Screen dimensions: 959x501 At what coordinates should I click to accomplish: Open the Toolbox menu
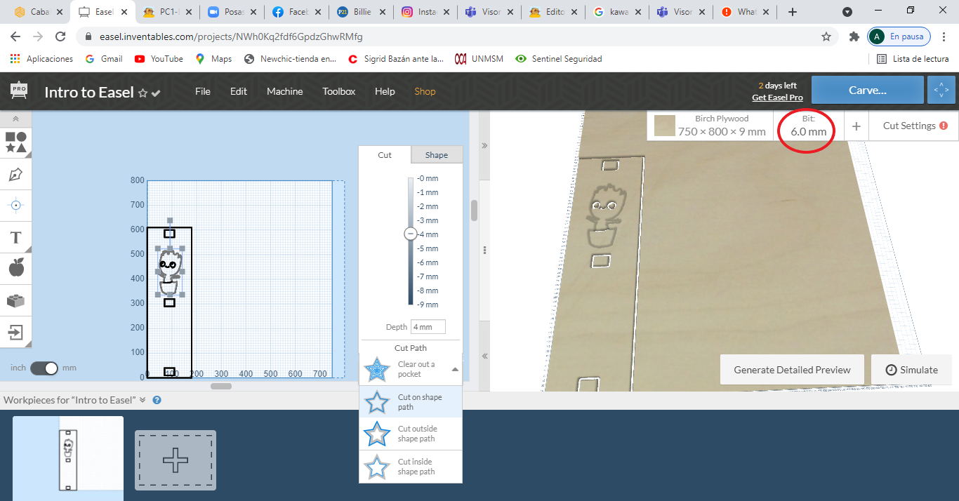click(x=339, y=91)
